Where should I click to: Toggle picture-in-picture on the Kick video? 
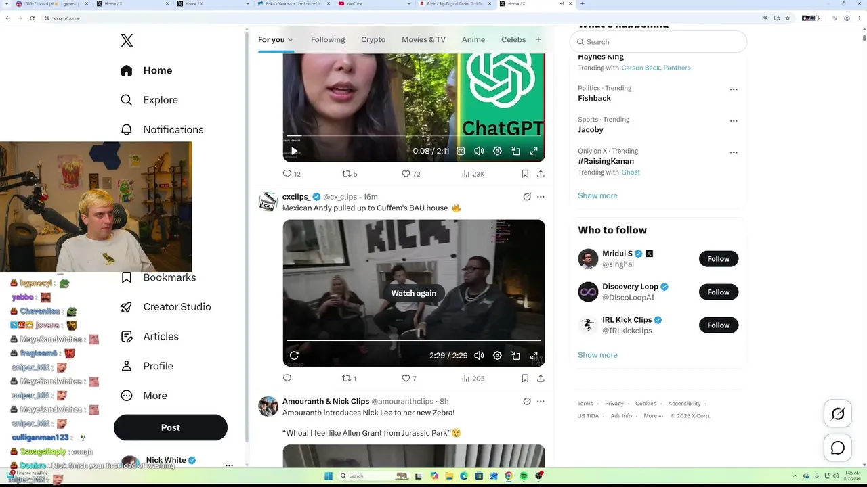pos(515,356)
